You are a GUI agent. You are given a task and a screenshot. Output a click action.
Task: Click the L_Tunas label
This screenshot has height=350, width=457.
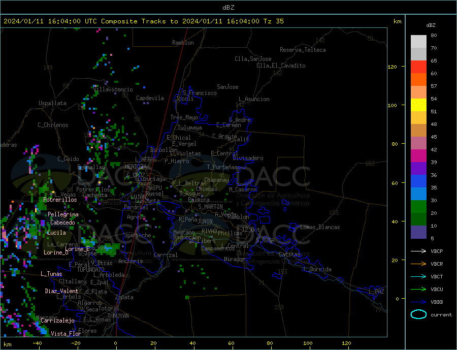click(51, 274)
